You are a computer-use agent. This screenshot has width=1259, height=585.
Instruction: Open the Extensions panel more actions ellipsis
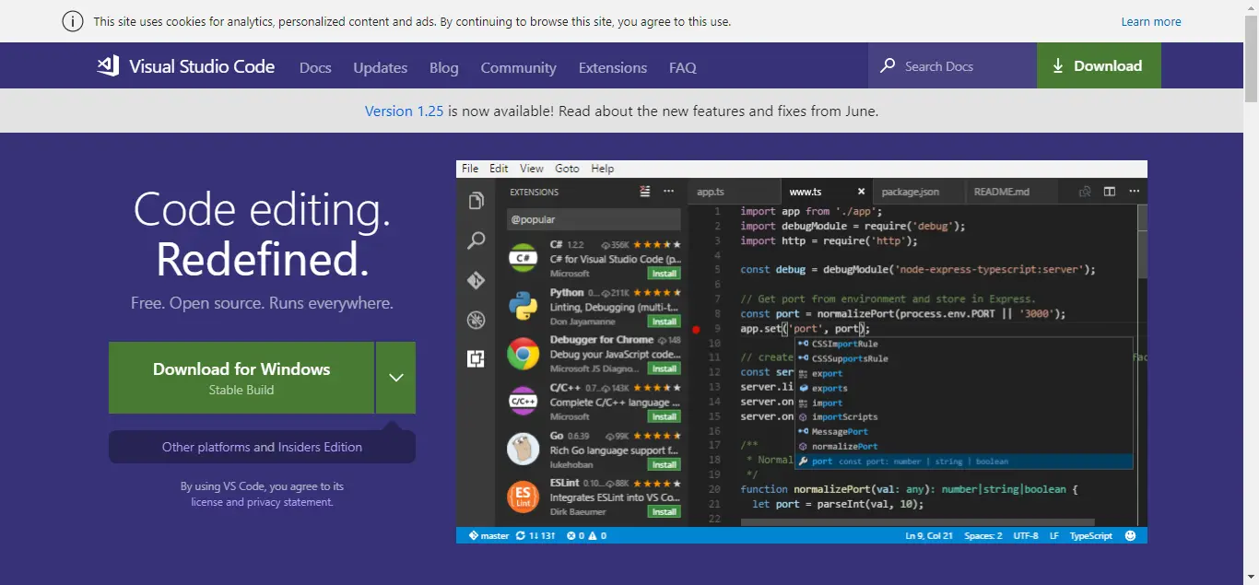pyautogui.click(x=669, y=192)
